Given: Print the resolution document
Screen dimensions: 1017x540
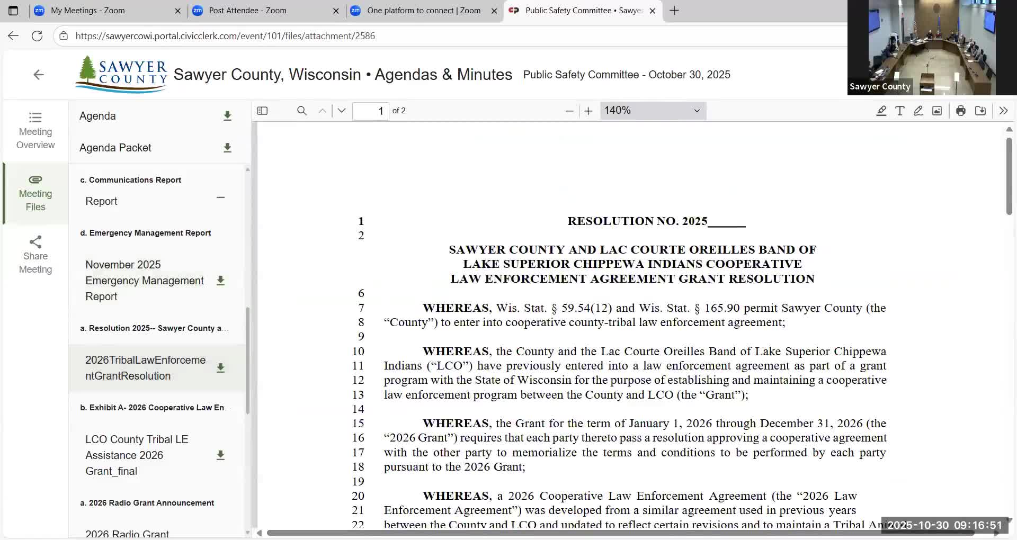Looking at the screenshot, I should coord(960,111).
